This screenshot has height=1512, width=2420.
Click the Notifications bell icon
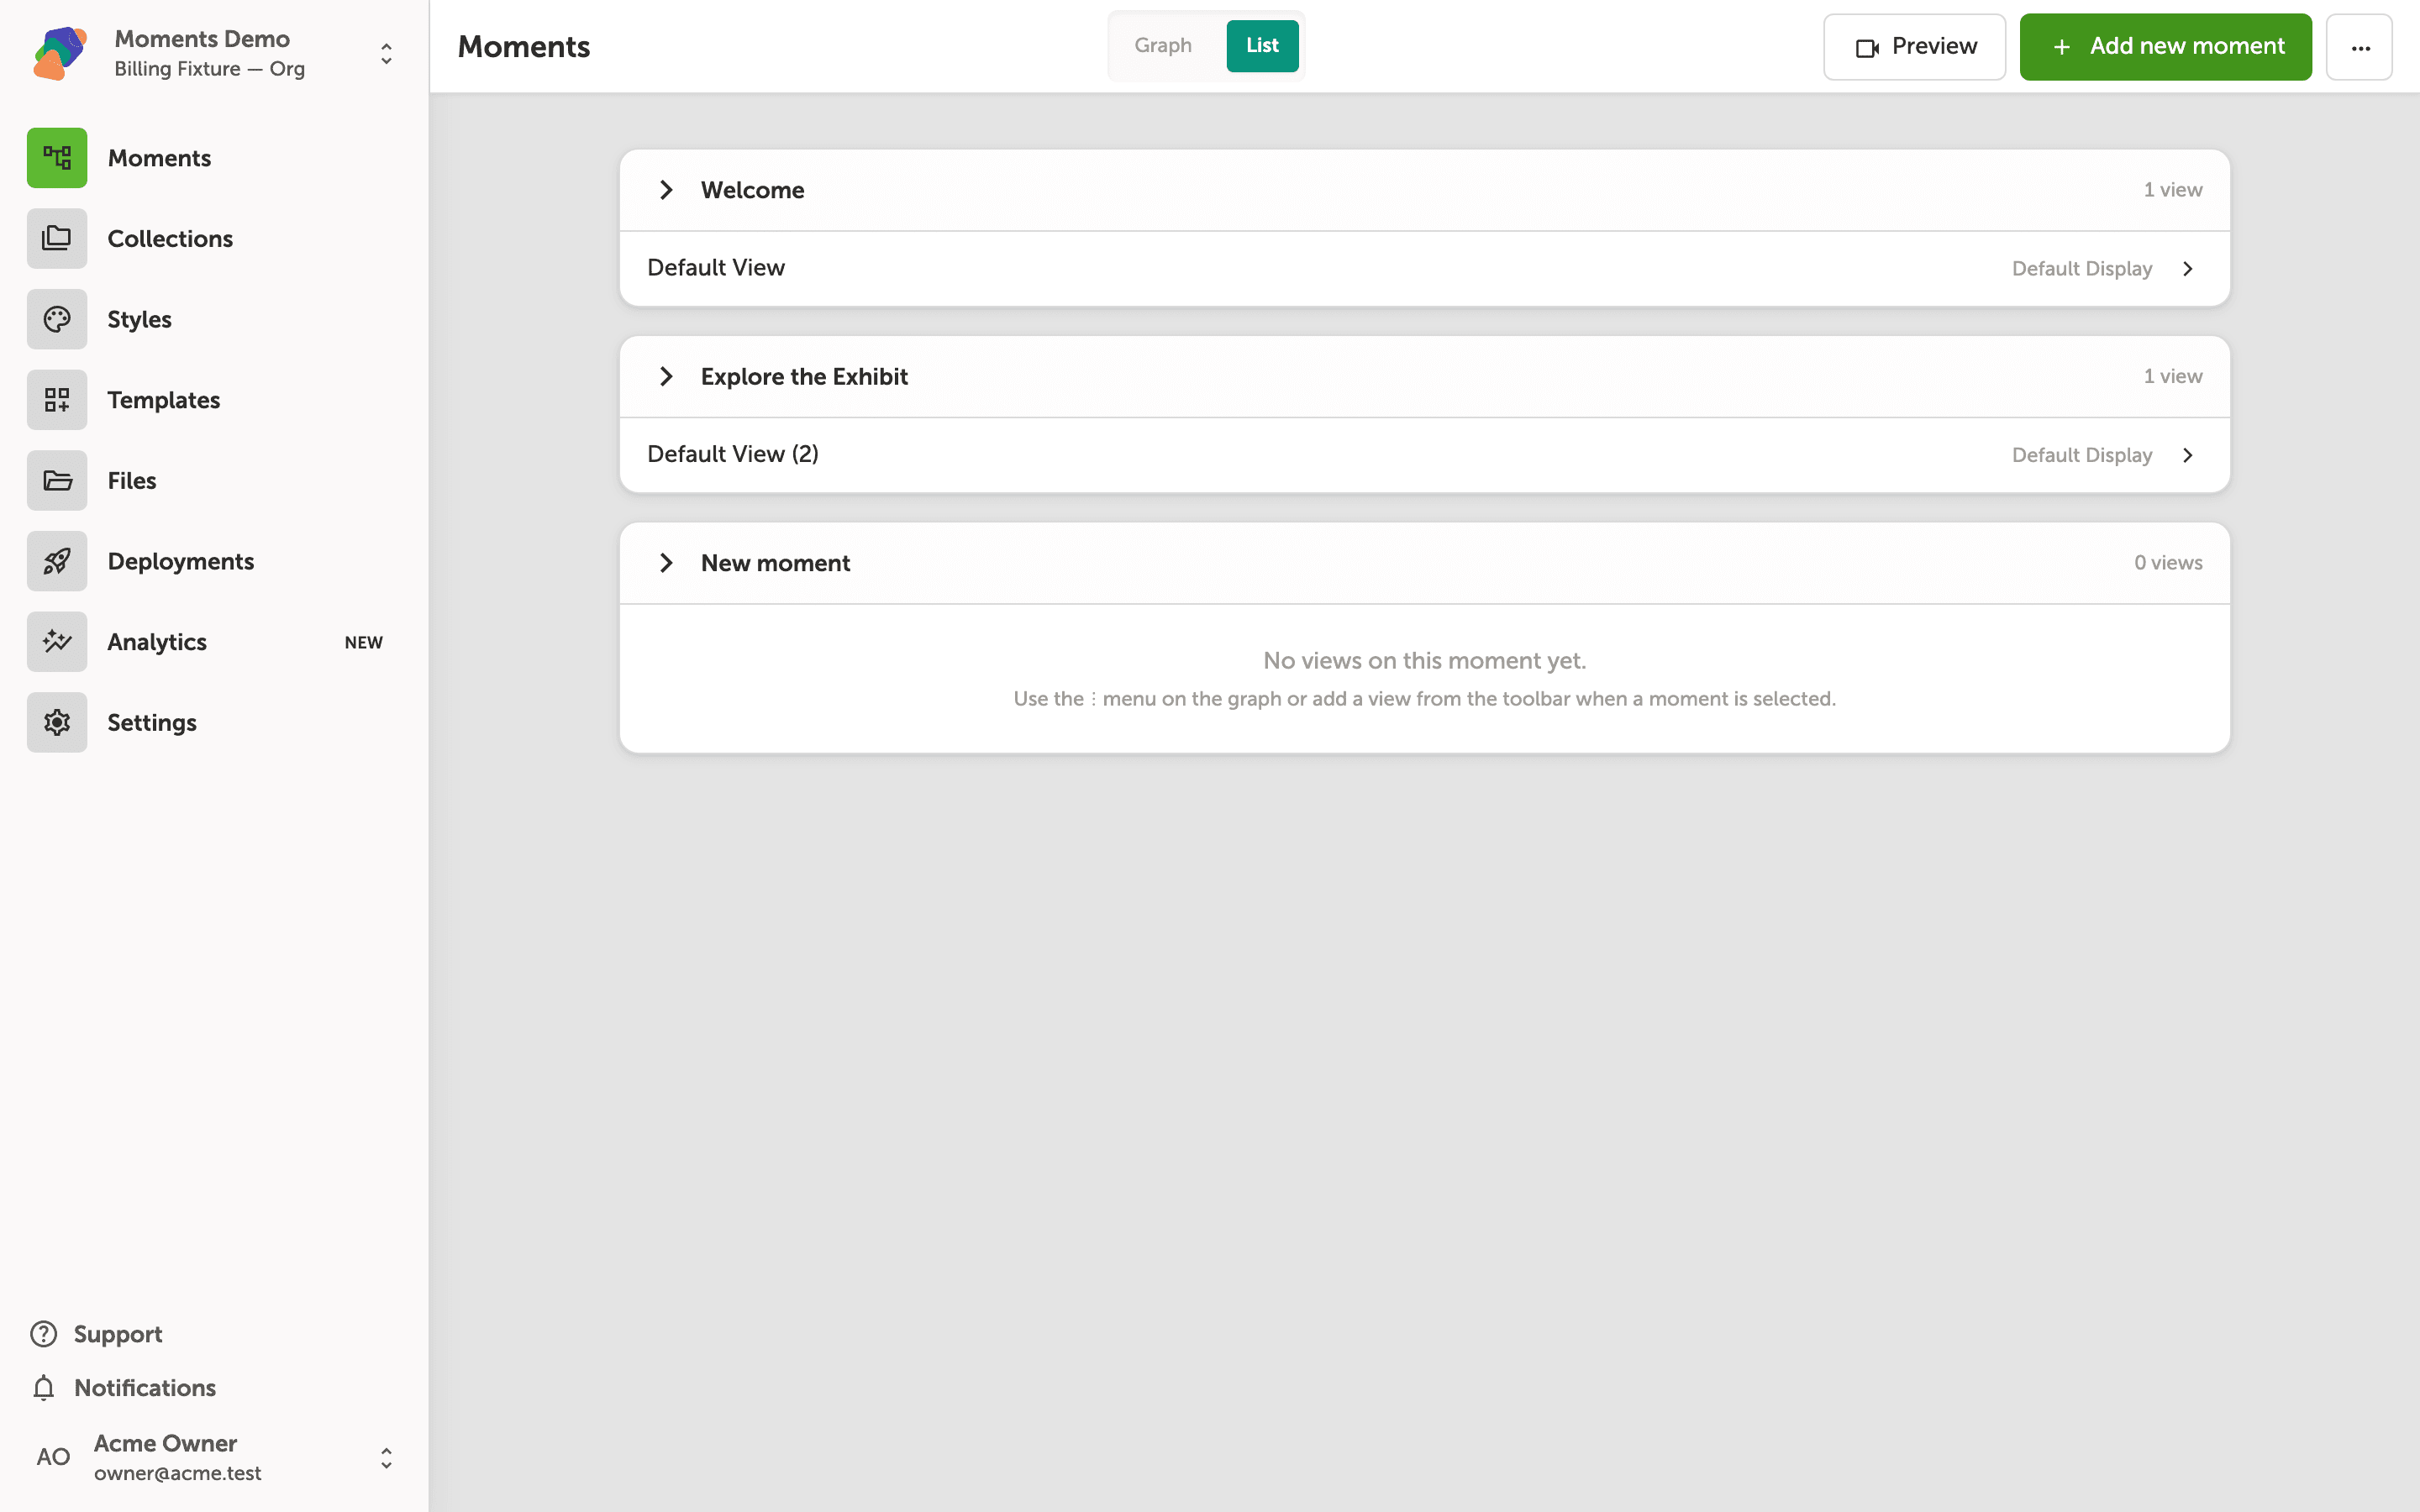click(x=44, y=1388)
